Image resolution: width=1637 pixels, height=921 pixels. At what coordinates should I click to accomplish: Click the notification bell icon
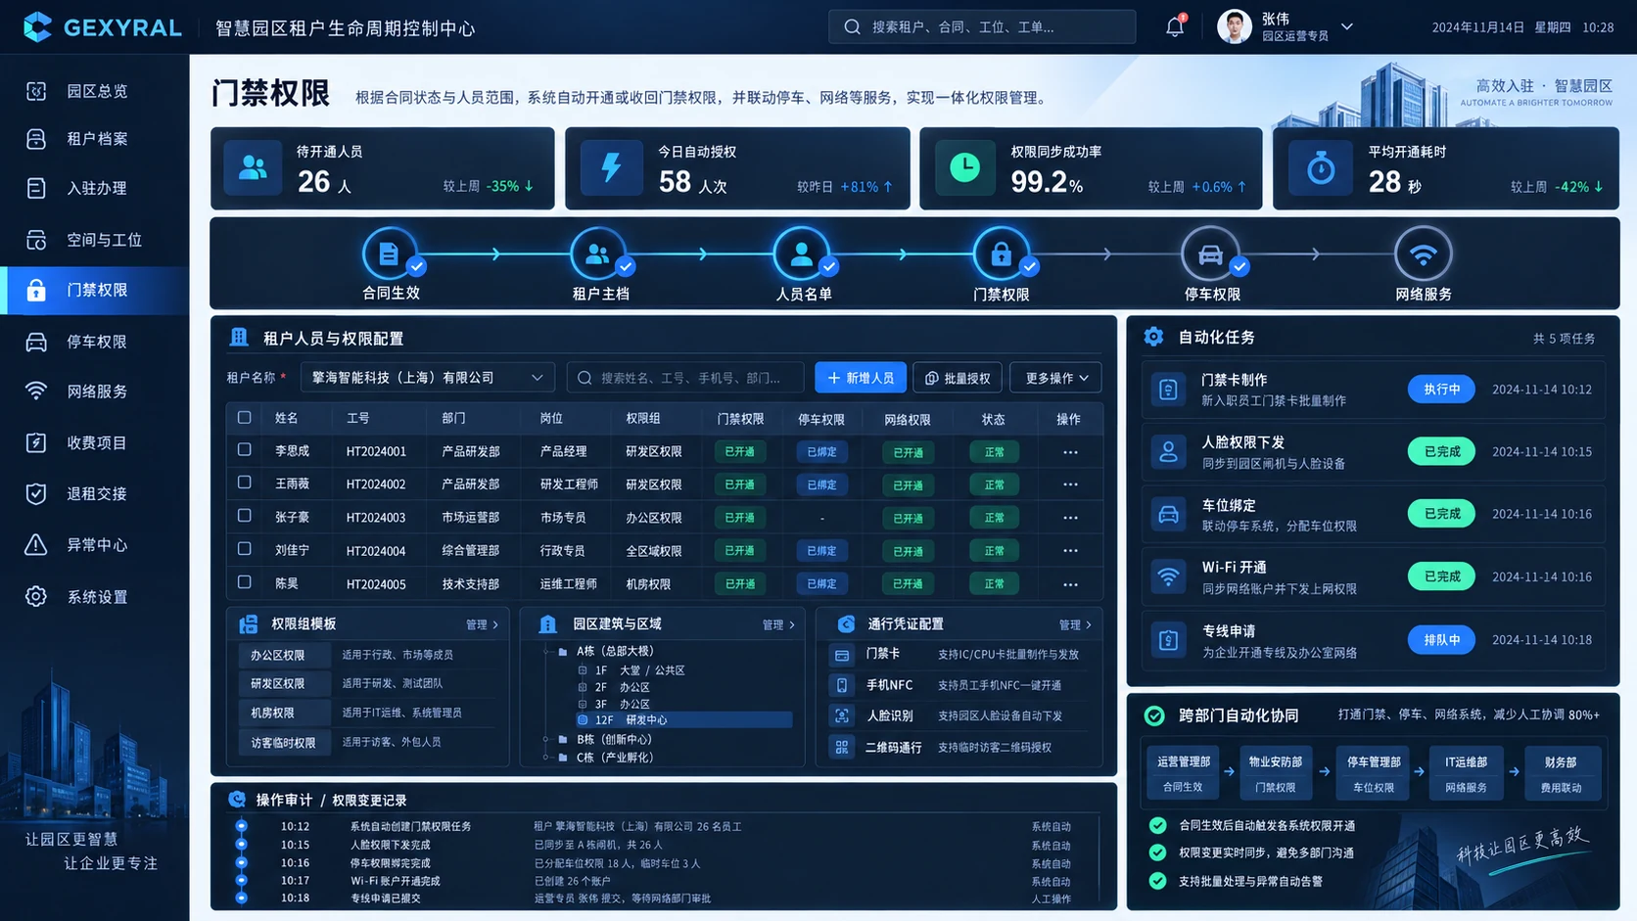(1175, 26)
